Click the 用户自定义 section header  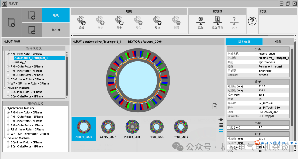[36, 103]
